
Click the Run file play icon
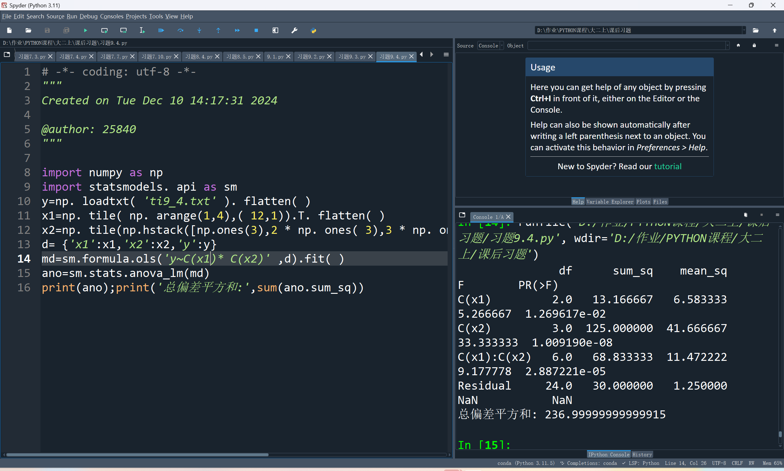point(85,31)
